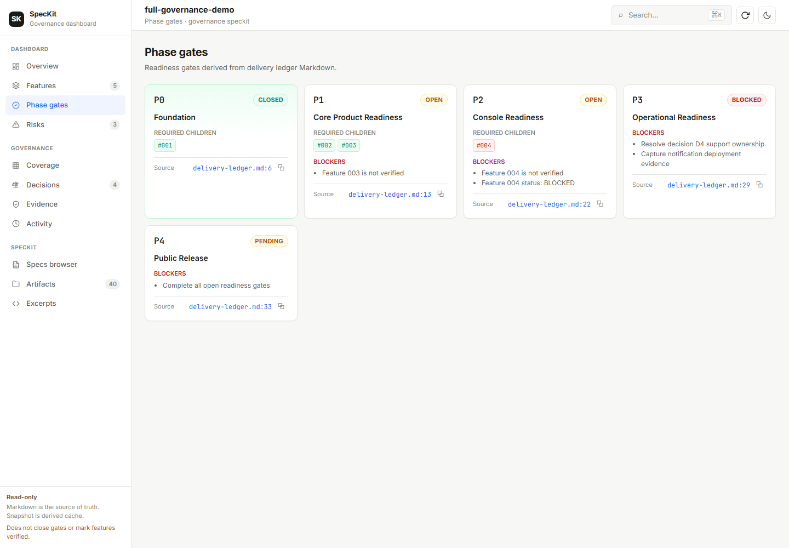Toggle dark mode with the moon icon
The image size is (789, 548).
click(767, 15)
